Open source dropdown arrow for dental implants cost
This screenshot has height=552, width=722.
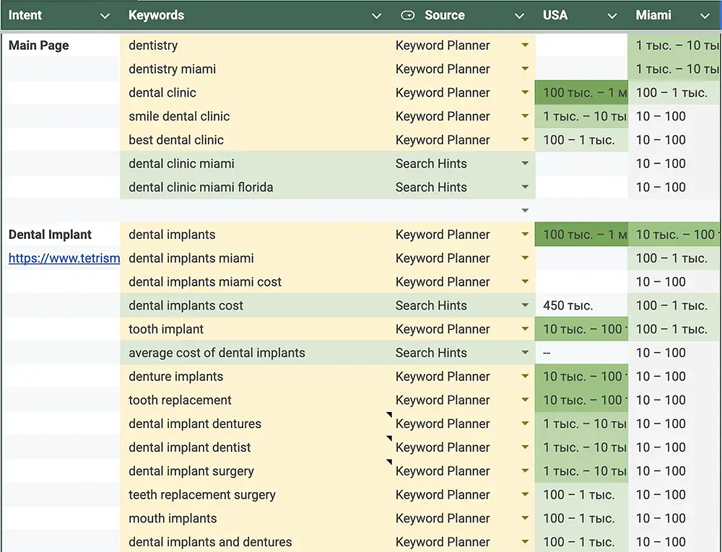(x=525, y=306)
